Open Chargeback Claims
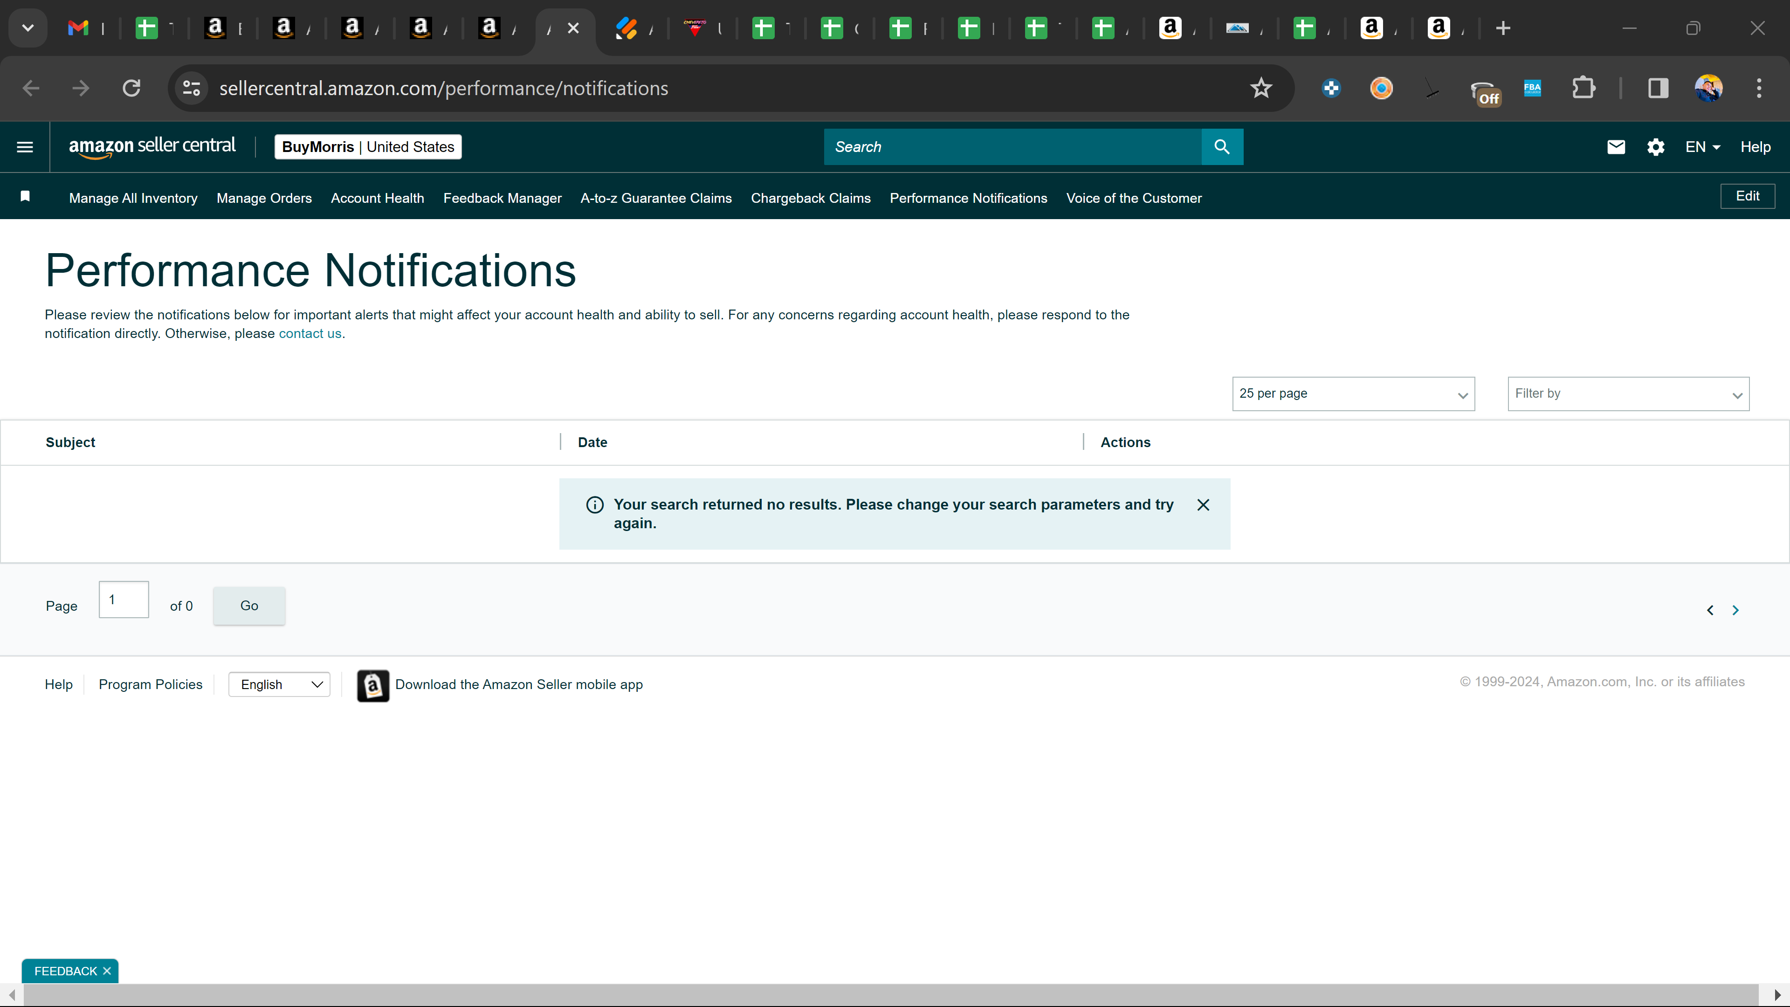The width and height of the screenshot is (1790, 1007). (810, 198)
